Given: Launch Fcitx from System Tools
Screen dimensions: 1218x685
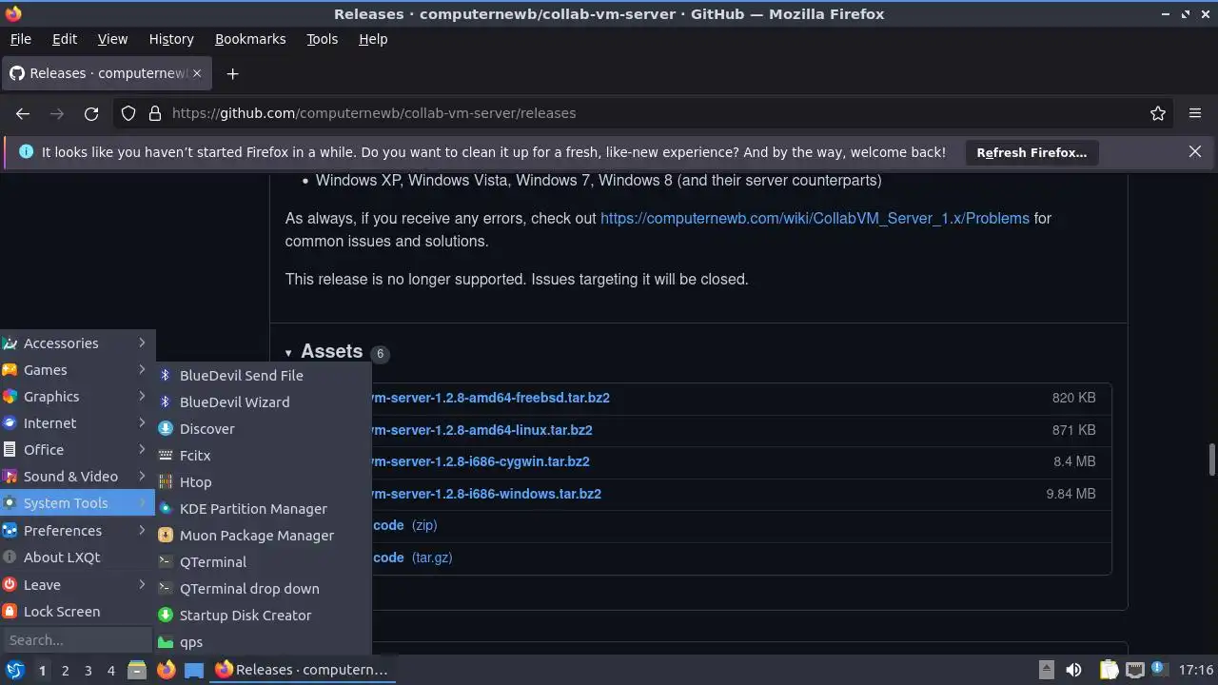Looking at the screenshot, I should (264, 456).
